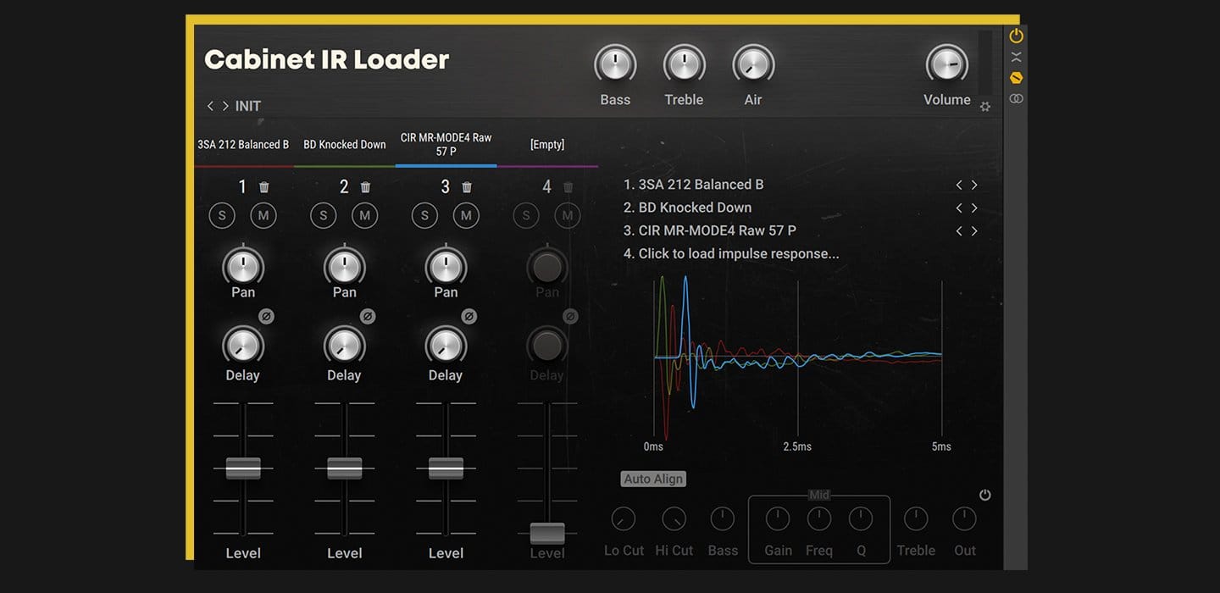The height and width of the screenshot is (593, 1220).
Task: Select list entry 1. 3SA 212 Balanced B
Action: [694, 185]
